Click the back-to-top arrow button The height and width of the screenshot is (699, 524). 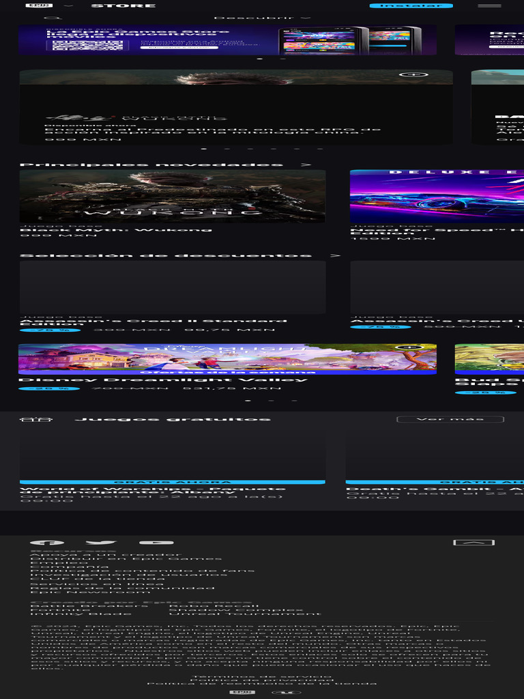coord(474,543)
